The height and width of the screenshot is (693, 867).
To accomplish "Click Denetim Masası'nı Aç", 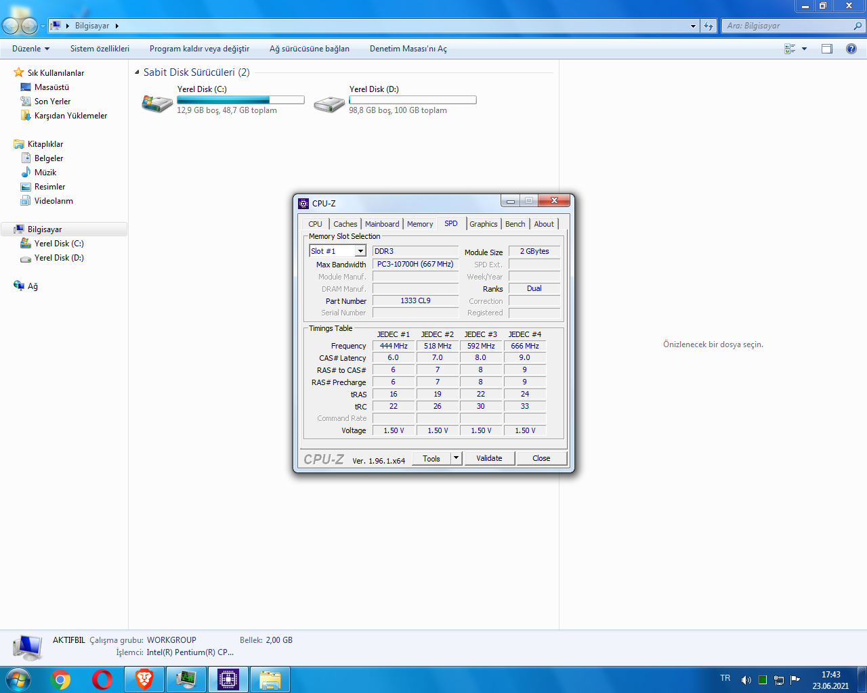I will click(408, 49).
